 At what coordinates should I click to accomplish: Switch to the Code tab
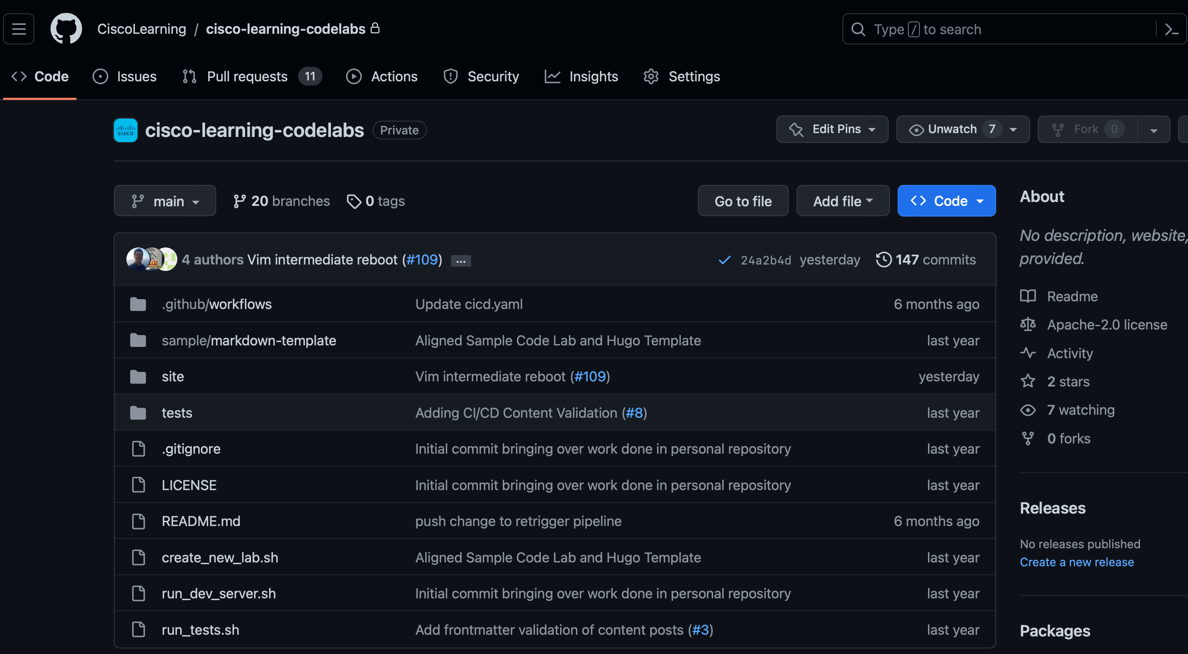click(x=40, y=77)
